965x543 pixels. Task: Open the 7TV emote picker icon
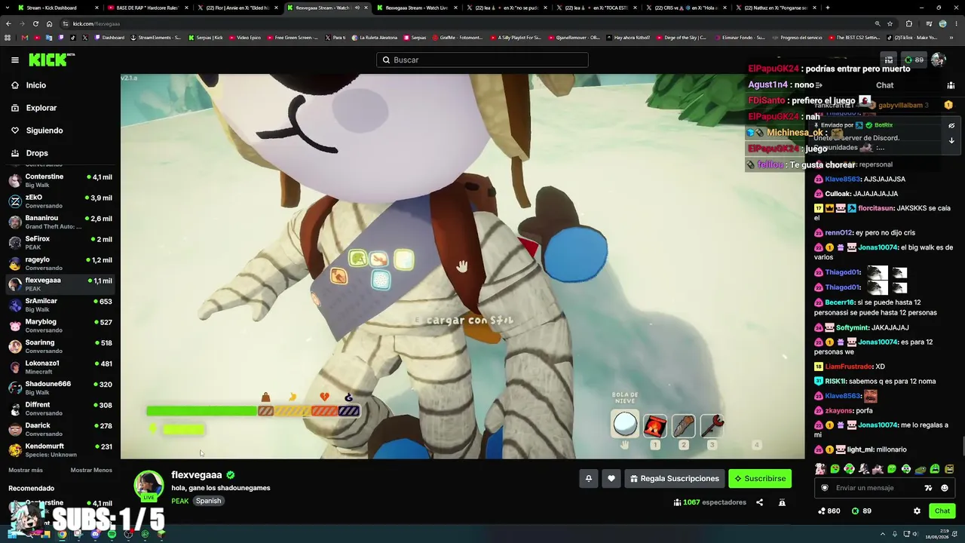click(928, 488)
